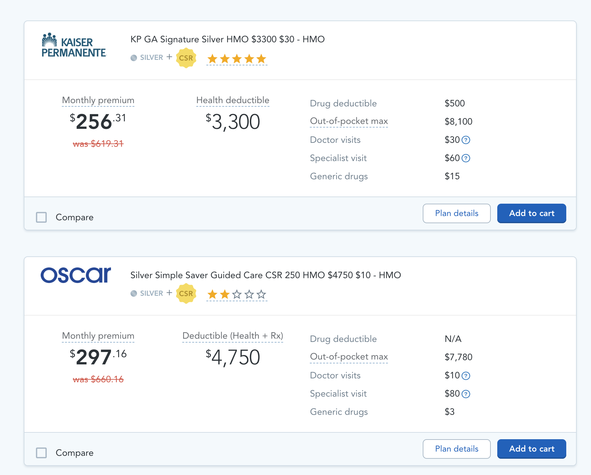This screenshot has width=591, height=475.
Task: Click help icon next to Oscar $10 doctor visits
Action: 466,376
